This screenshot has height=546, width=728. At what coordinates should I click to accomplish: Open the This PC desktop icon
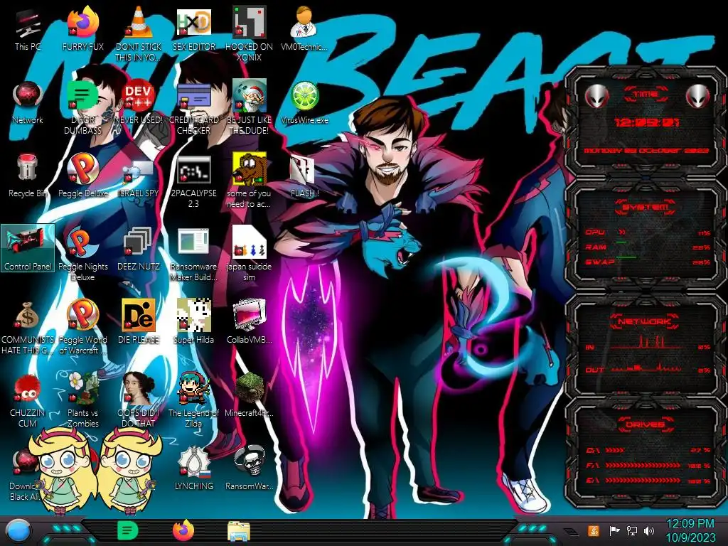28,30
